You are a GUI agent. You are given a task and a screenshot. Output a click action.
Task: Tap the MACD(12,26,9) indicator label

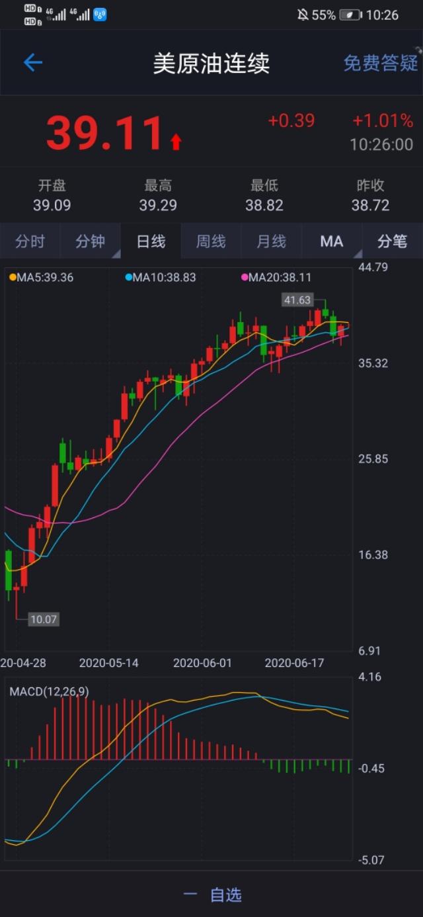(49, 691)
